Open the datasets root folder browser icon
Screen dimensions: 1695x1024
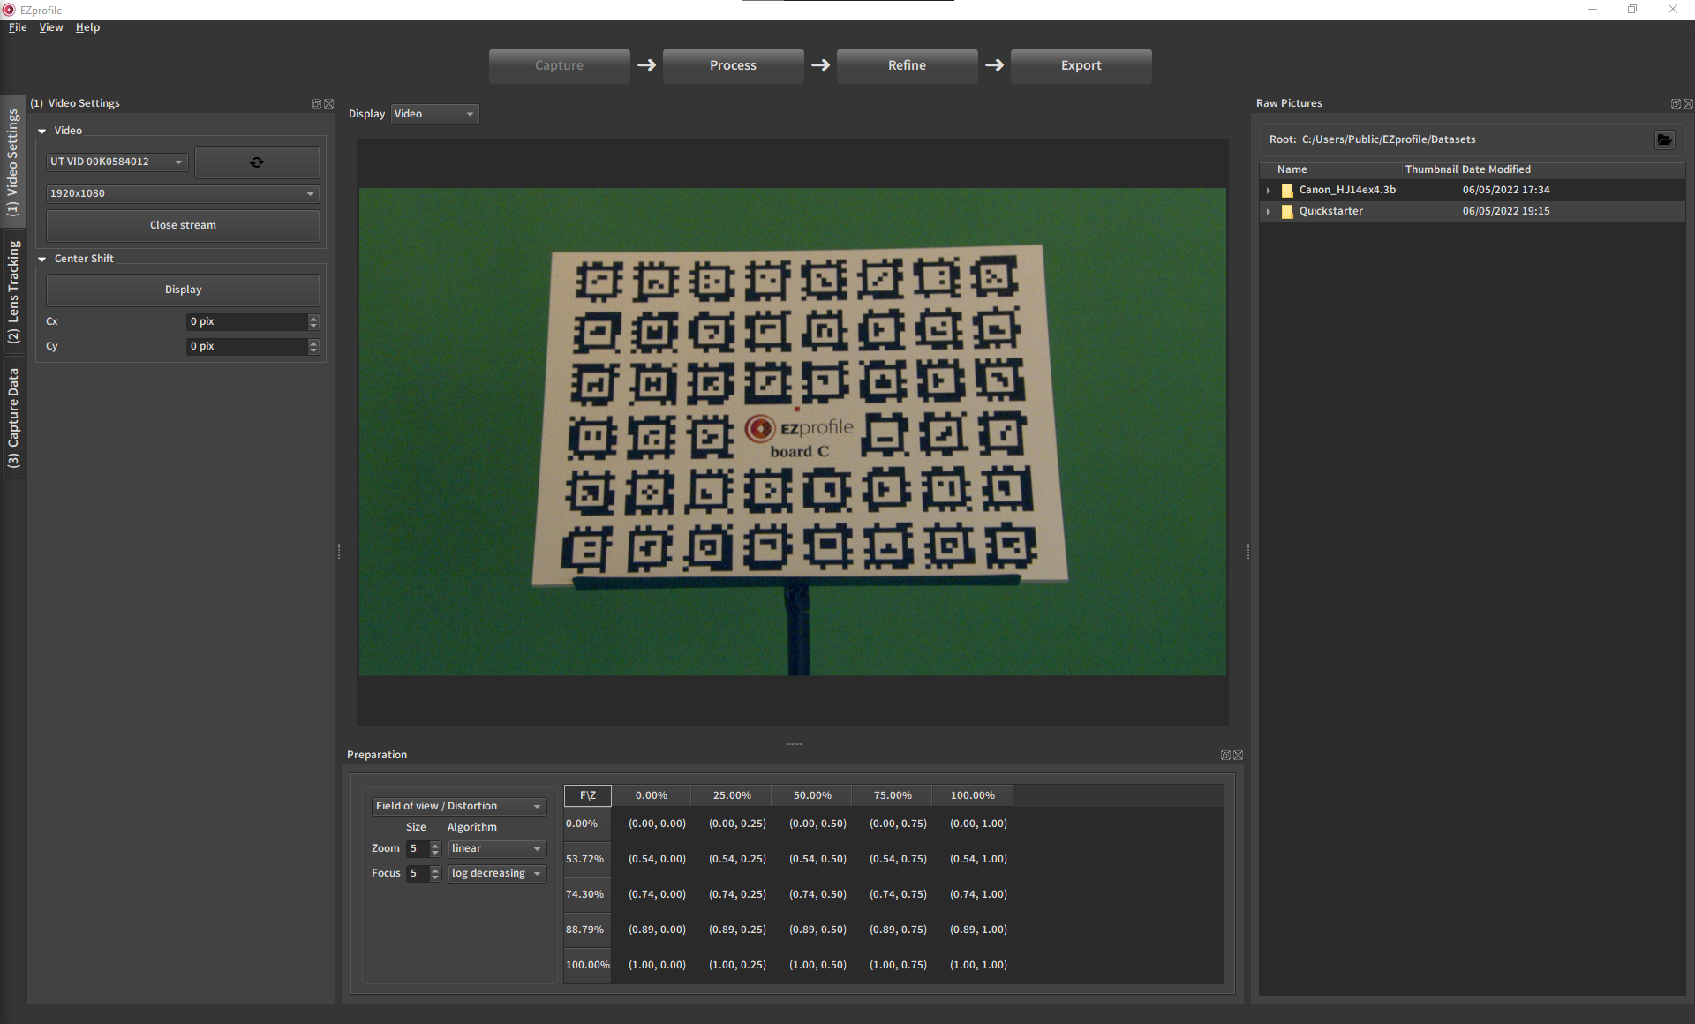coord(1664,139)
